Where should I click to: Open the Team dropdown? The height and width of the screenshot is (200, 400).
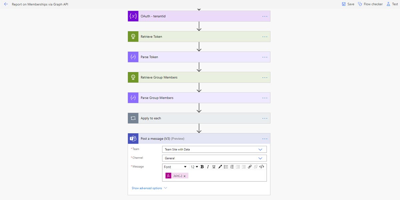point(214,149)
